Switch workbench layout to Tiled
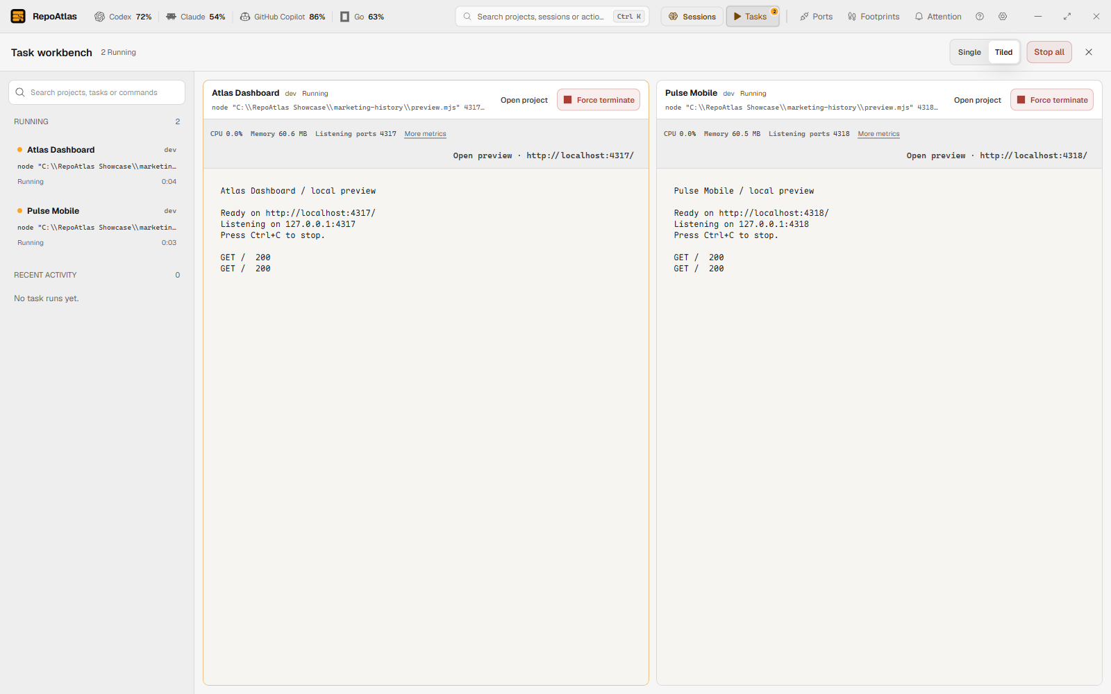 (x=1003, y=52)
